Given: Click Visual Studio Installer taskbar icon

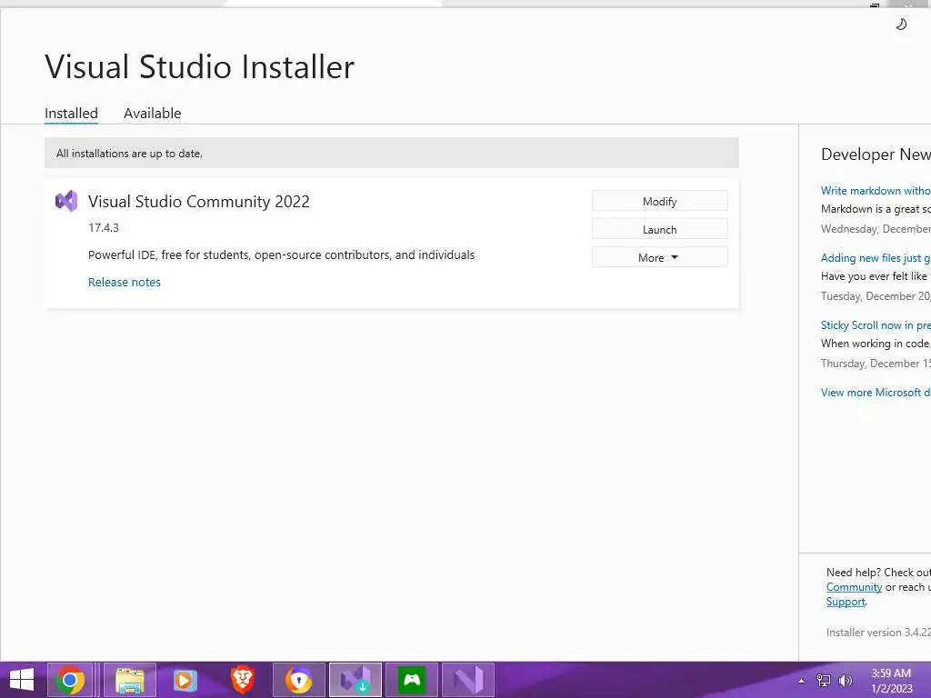Looking at the screenshot, I should [355, 680].
